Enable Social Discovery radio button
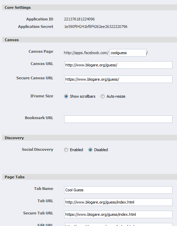This screenshot has height=226, width=177. 66,150
